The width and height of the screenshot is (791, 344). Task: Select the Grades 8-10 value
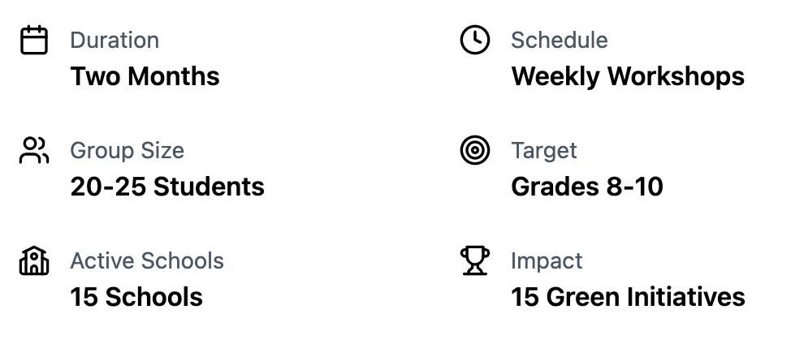[x=587, y=187]
